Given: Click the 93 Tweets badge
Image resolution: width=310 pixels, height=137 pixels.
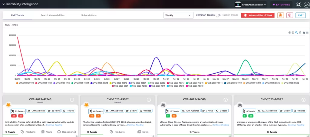Looking at the screenshot, I should [18, 111].
